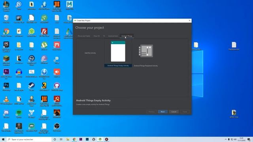Switch to the Wear OS tab
The image size is (253, 142).
click(96, 36)
